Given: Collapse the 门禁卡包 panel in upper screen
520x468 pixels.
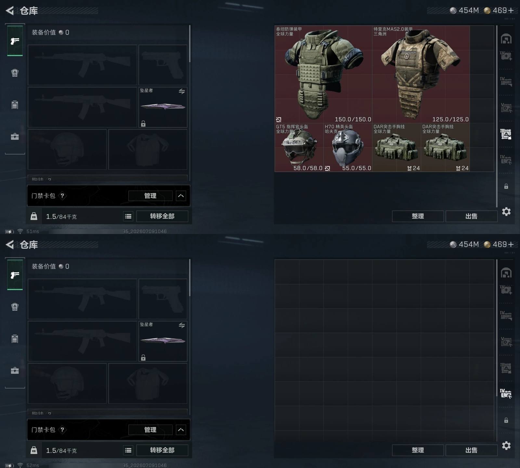Looking at the screenshot, I should (181, 196).
